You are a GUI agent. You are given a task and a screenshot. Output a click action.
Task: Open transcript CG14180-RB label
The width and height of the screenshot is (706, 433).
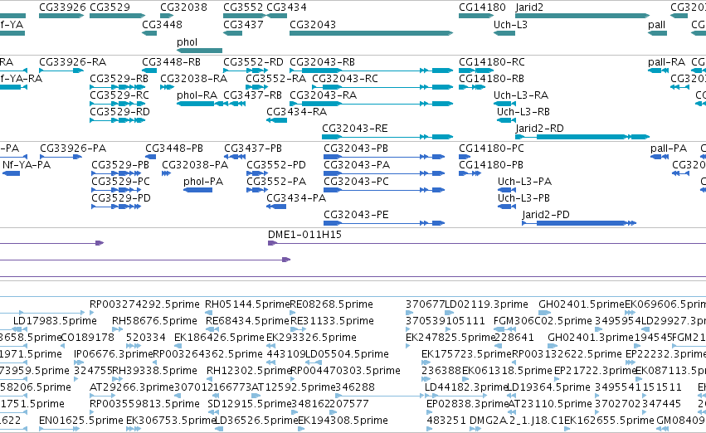point(492,79)
